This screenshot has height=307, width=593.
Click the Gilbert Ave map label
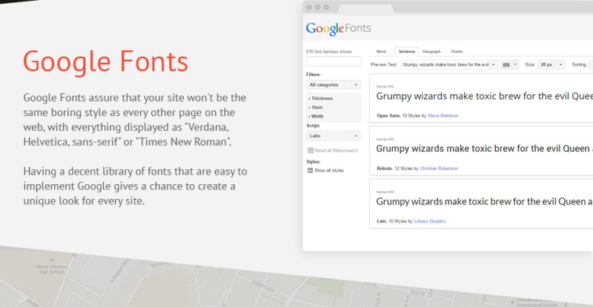pos(263,286)
